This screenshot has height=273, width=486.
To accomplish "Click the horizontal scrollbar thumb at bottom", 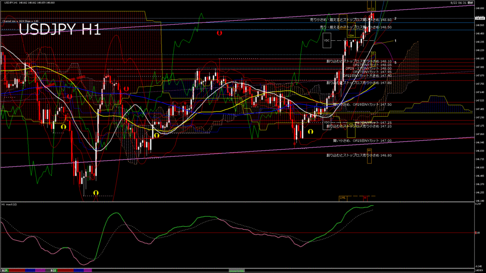I will (237, 270).
